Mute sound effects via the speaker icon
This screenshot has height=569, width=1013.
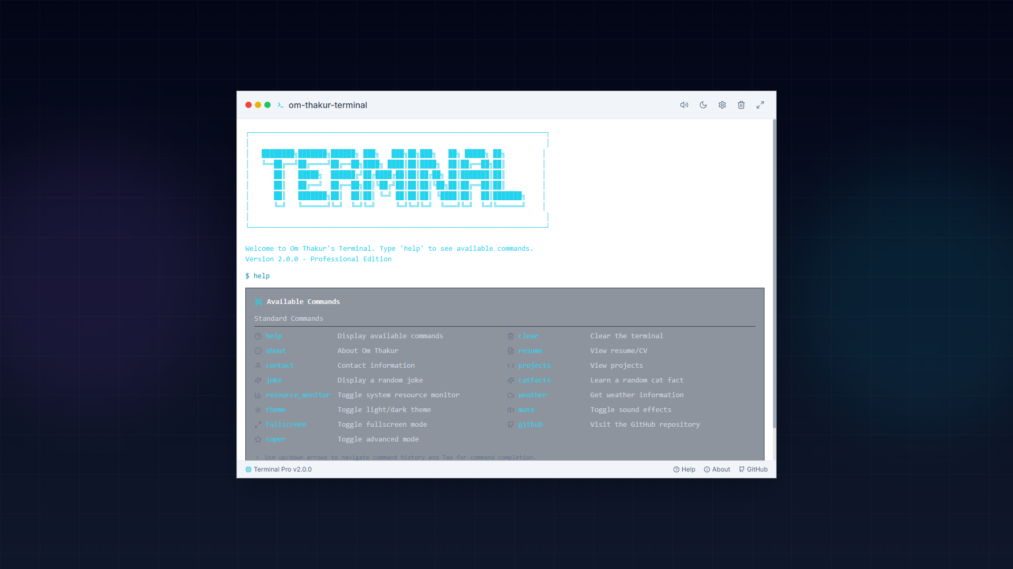pos(684,105)
